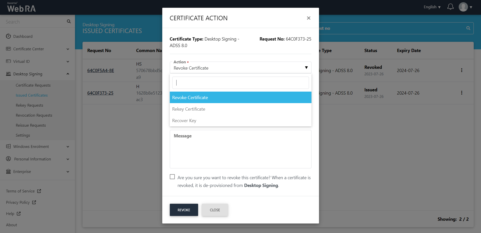Open the user profile avatar menu
Image resolution: width=481 pixels, height=233 pixels.
tap(463, 7)
